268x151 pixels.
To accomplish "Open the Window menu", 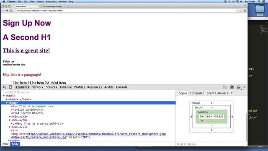I will [x=63, y=1].
